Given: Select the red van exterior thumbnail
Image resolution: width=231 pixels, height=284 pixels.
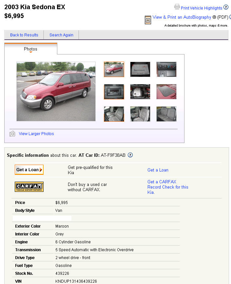Looking at the screenshot, I should (x=114, y=70).
